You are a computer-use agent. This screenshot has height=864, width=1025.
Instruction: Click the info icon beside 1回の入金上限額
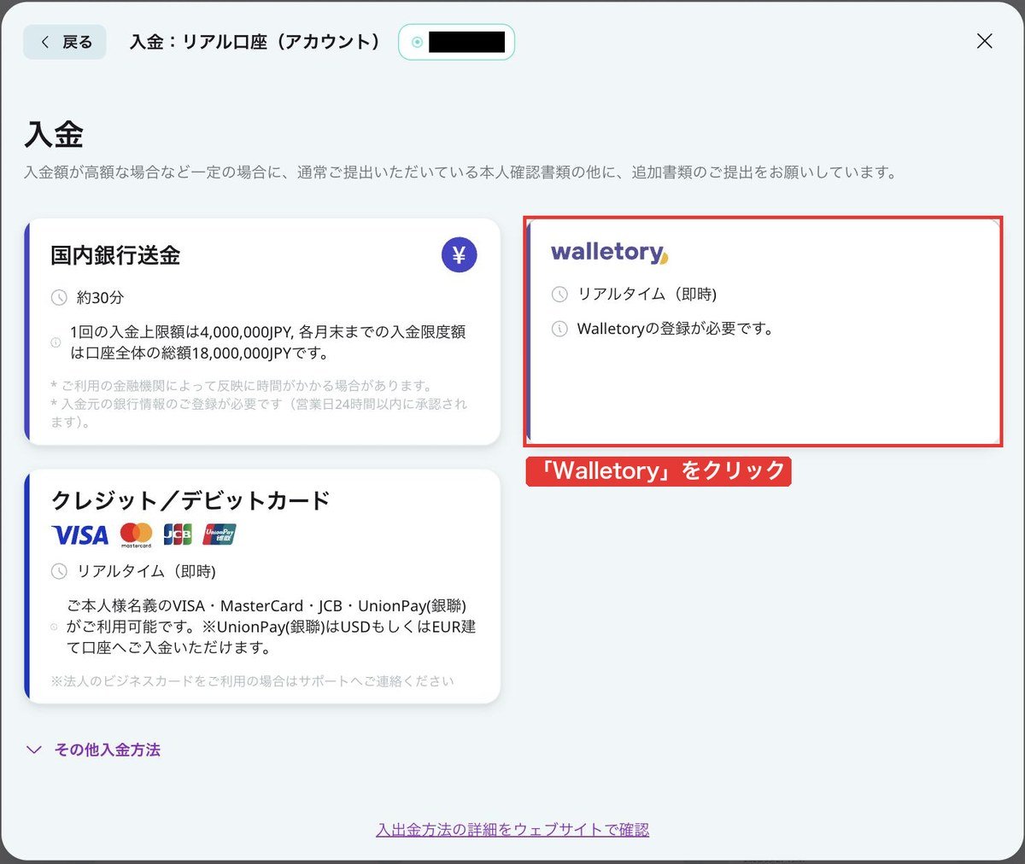(56, 342)
